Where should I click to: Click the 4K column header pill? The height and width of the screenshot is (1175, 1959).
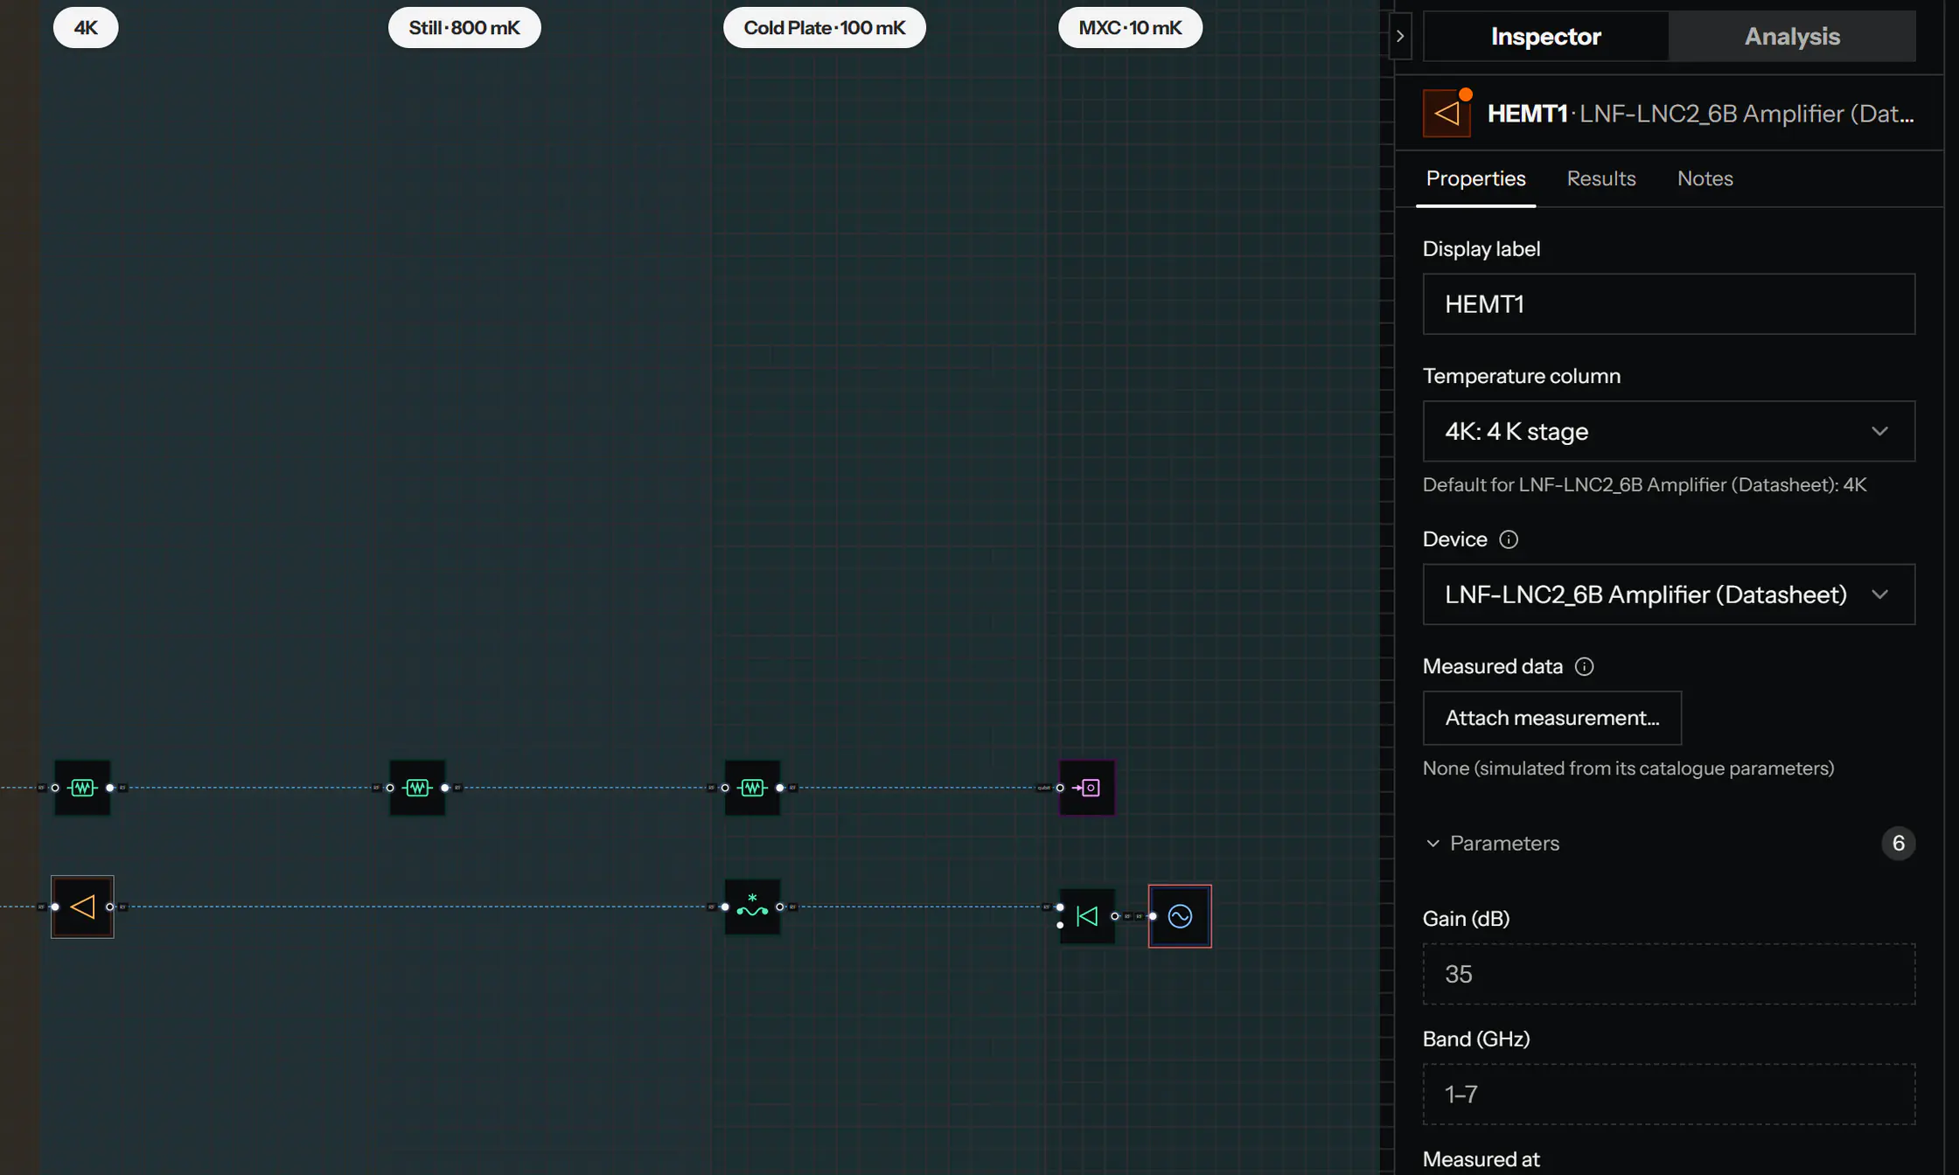click(x=86, y=28)
